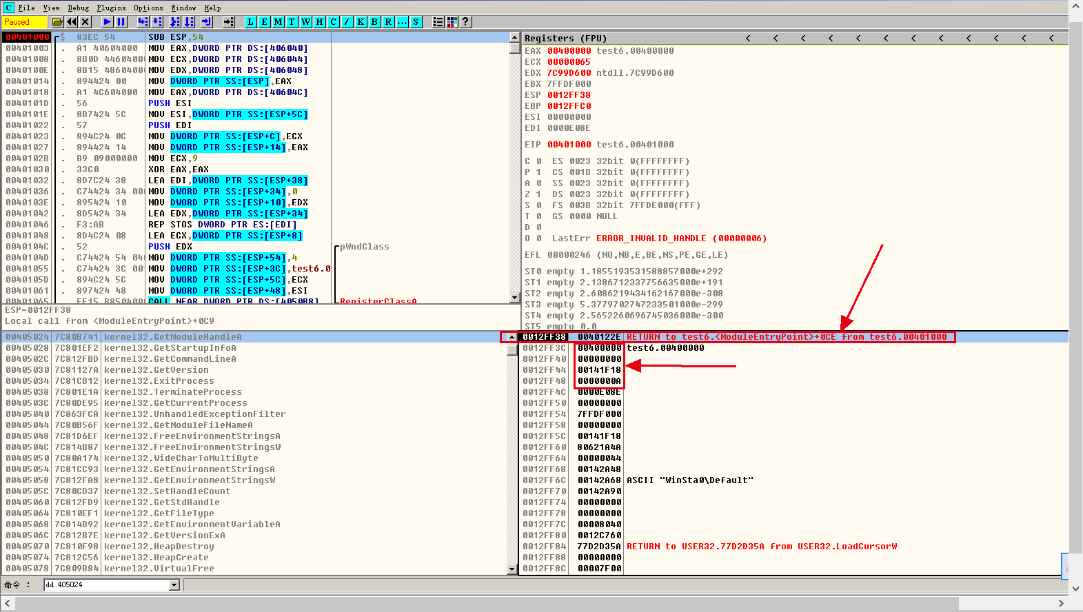Select dump row kernel32.HeapCreate
This screenshot has height=612, width=1083.
254,558
